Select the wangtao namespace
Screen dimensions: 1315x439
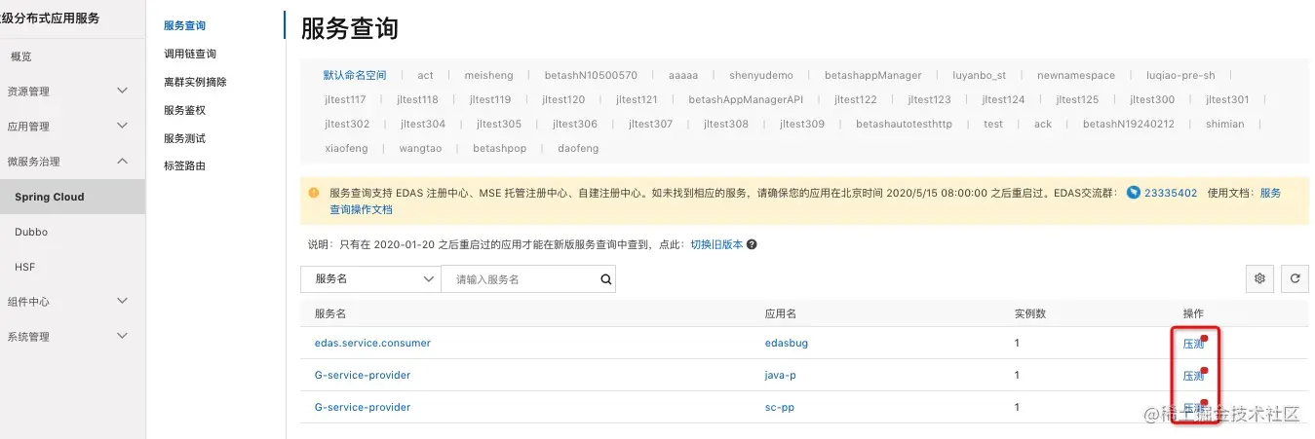420,148
